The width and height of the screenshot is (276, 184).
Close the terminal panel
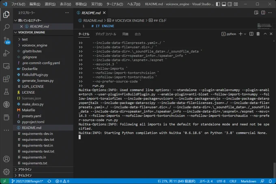tap(271, 34)
